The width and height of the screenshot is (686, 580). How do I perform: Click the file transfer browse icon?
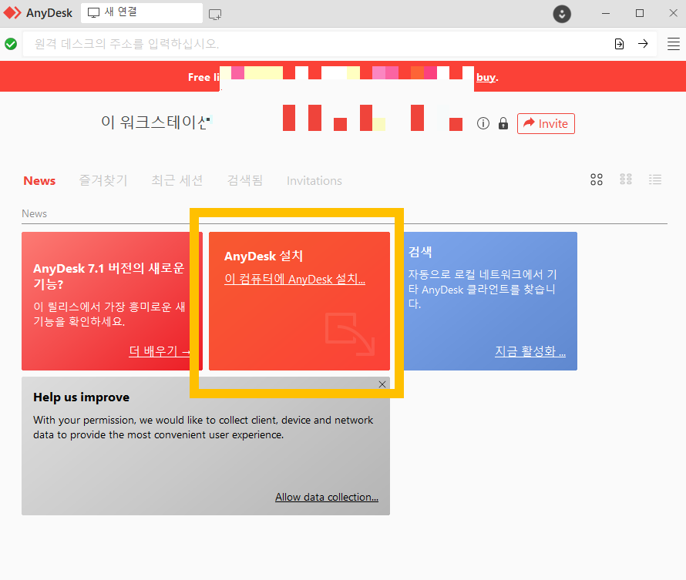point(619,44)
